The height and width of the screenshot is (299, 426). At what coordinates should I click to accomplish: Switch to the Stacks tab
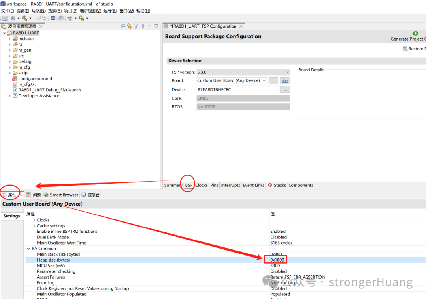click(277, 185)
